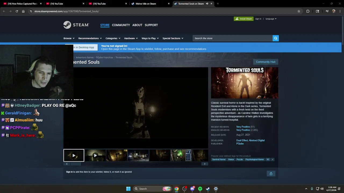This screenshot has height=193, width=344.
Task: Open the STORE menu
Action: [105, 25]
